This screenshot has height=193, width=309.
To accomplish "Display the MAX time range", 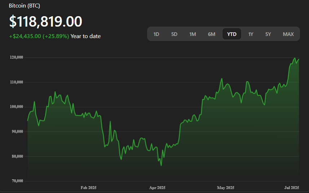I will (288, 34).
